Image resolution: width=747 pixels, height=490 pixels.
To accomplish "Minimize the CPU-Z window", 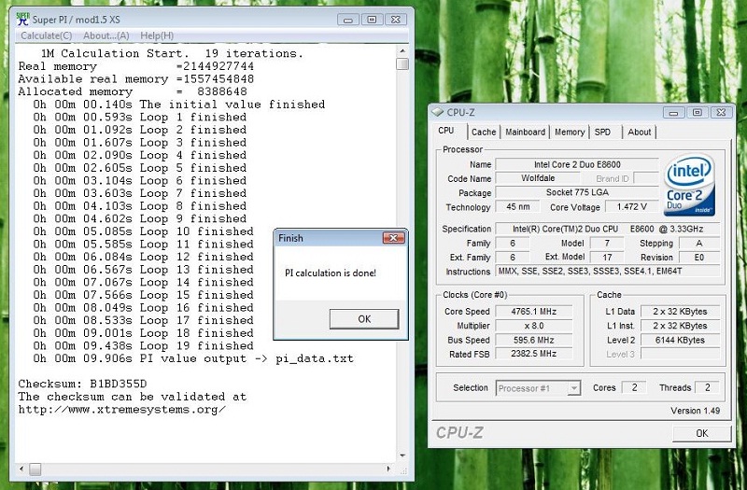I will 673,113.
